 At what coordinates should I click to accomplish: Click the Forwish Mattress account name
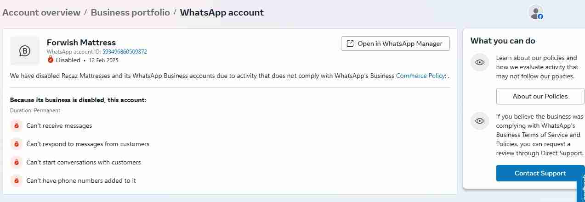(81, 42)
